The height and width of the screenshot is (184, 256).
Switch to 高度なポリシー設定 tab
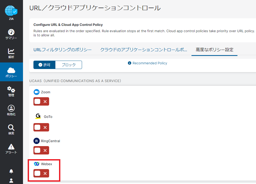(x=214, y=50)
